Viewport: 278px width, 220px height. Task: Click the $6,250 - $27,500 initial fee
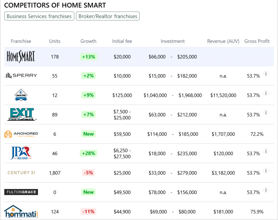(122, 153)
